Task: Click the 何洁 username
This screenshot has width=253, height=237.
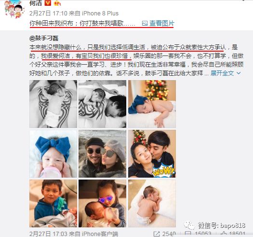Action: tap(36, 3)
